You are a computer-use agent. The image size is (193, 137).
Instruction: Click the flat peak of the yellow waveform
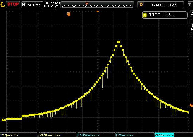[x=119, y=42]
